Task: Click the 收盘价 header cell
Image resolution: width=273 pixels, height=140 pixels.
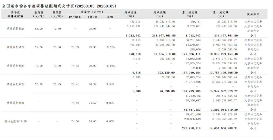Action: click(x=91, y=12)
